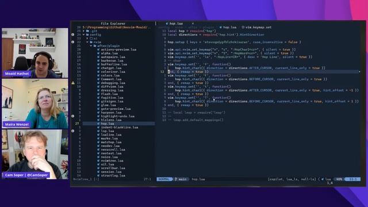
Task: Open session.lua in the file tree
Action: [111, 172]
